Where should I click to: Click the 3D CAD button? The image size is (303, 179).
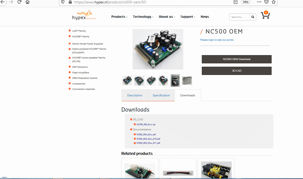point(237,71)
